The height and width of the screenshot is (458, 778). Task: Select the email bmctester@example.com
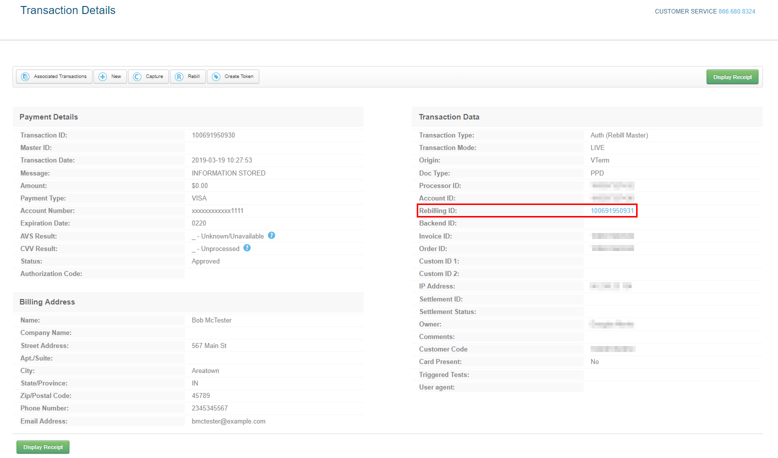click(228, 421)
